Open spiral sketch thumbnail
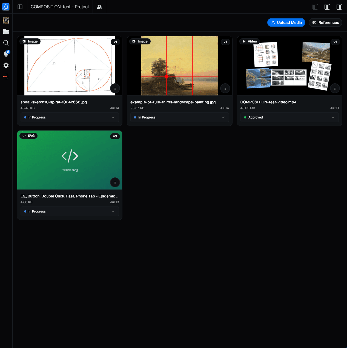This screenshot has width=347, height=348. pos(70,66)
